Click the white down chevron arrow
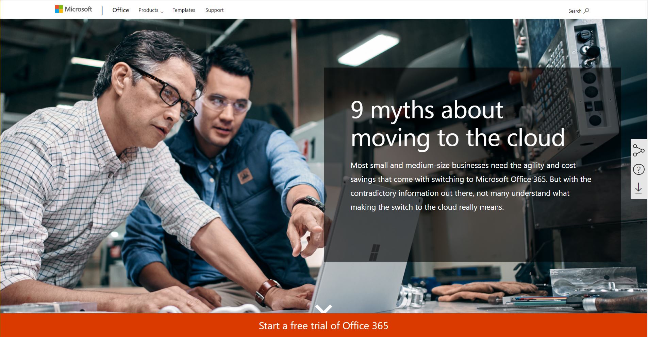The height and width of the screenshot is (337, 648). click(323, 309)
